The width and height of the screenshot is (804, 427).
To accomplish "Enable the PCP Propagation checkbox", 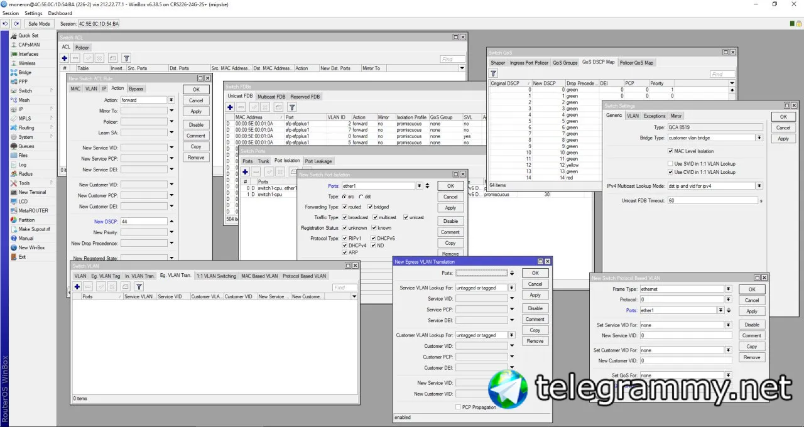I will click(x=457, y=407).
